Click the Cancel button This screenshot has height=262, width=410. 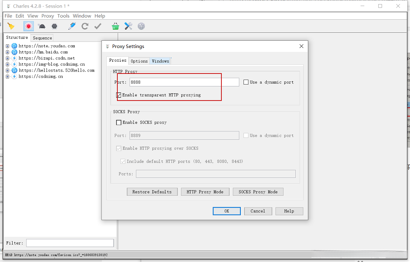(x=258, y=211)
